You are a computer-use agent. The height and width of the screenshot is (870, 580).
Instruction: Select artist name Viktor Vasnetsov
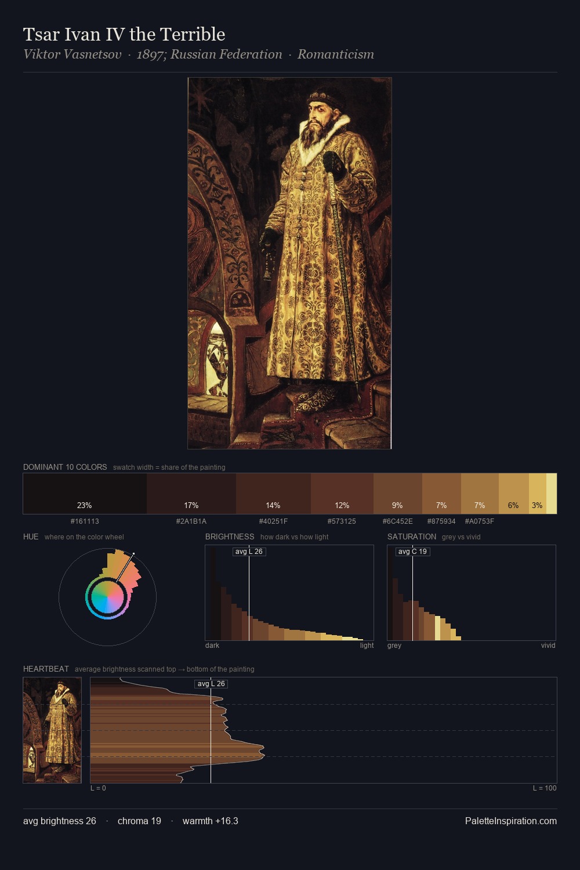click(x=72, y=55)
